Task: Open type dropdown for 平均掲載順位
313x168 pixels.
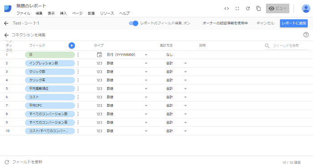Action: pos(146,89)
